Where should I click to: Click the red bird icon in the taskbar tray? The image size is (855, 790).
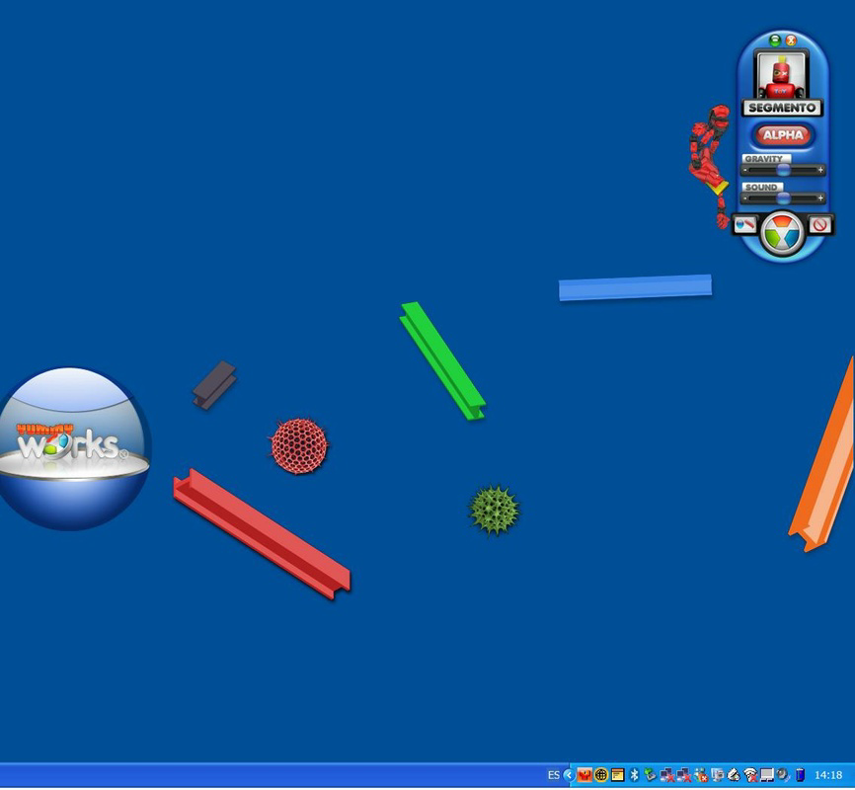tap(584, 774)
